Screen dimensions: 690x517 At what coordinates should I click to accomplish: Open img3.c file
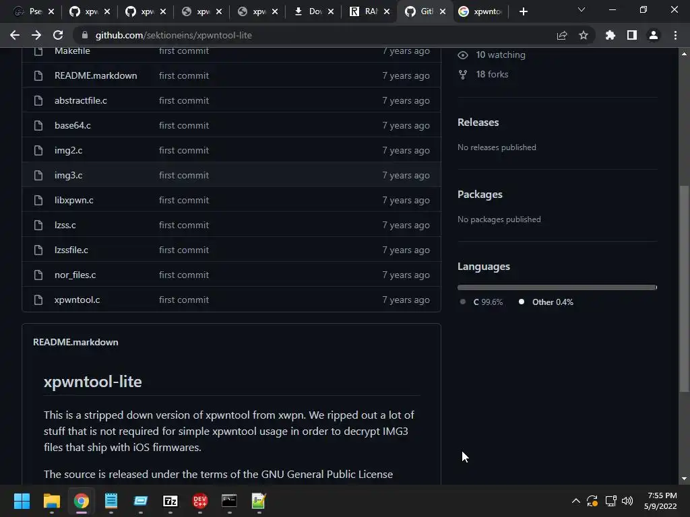[68, 176]
